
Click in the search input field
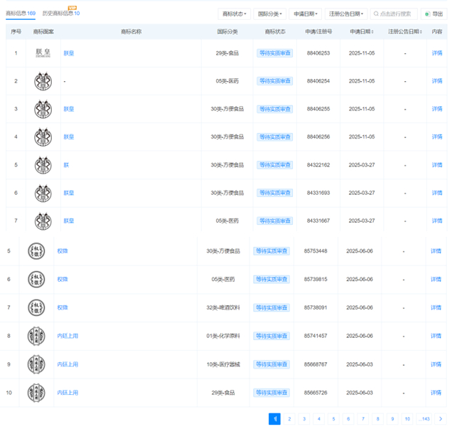pos(394,14)
